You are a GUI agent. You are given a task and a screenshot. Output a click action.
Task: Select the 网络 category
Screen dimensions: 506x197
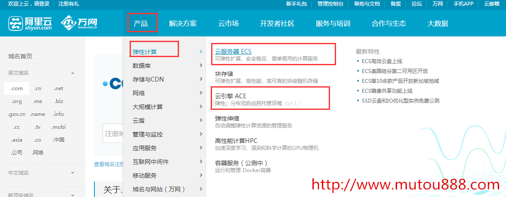pyautogui.click(x=139, y=93)
